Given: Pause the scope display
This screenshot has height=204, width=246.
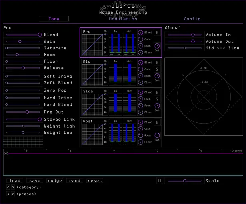Looking at the screenshot, I should coord(160,181).
